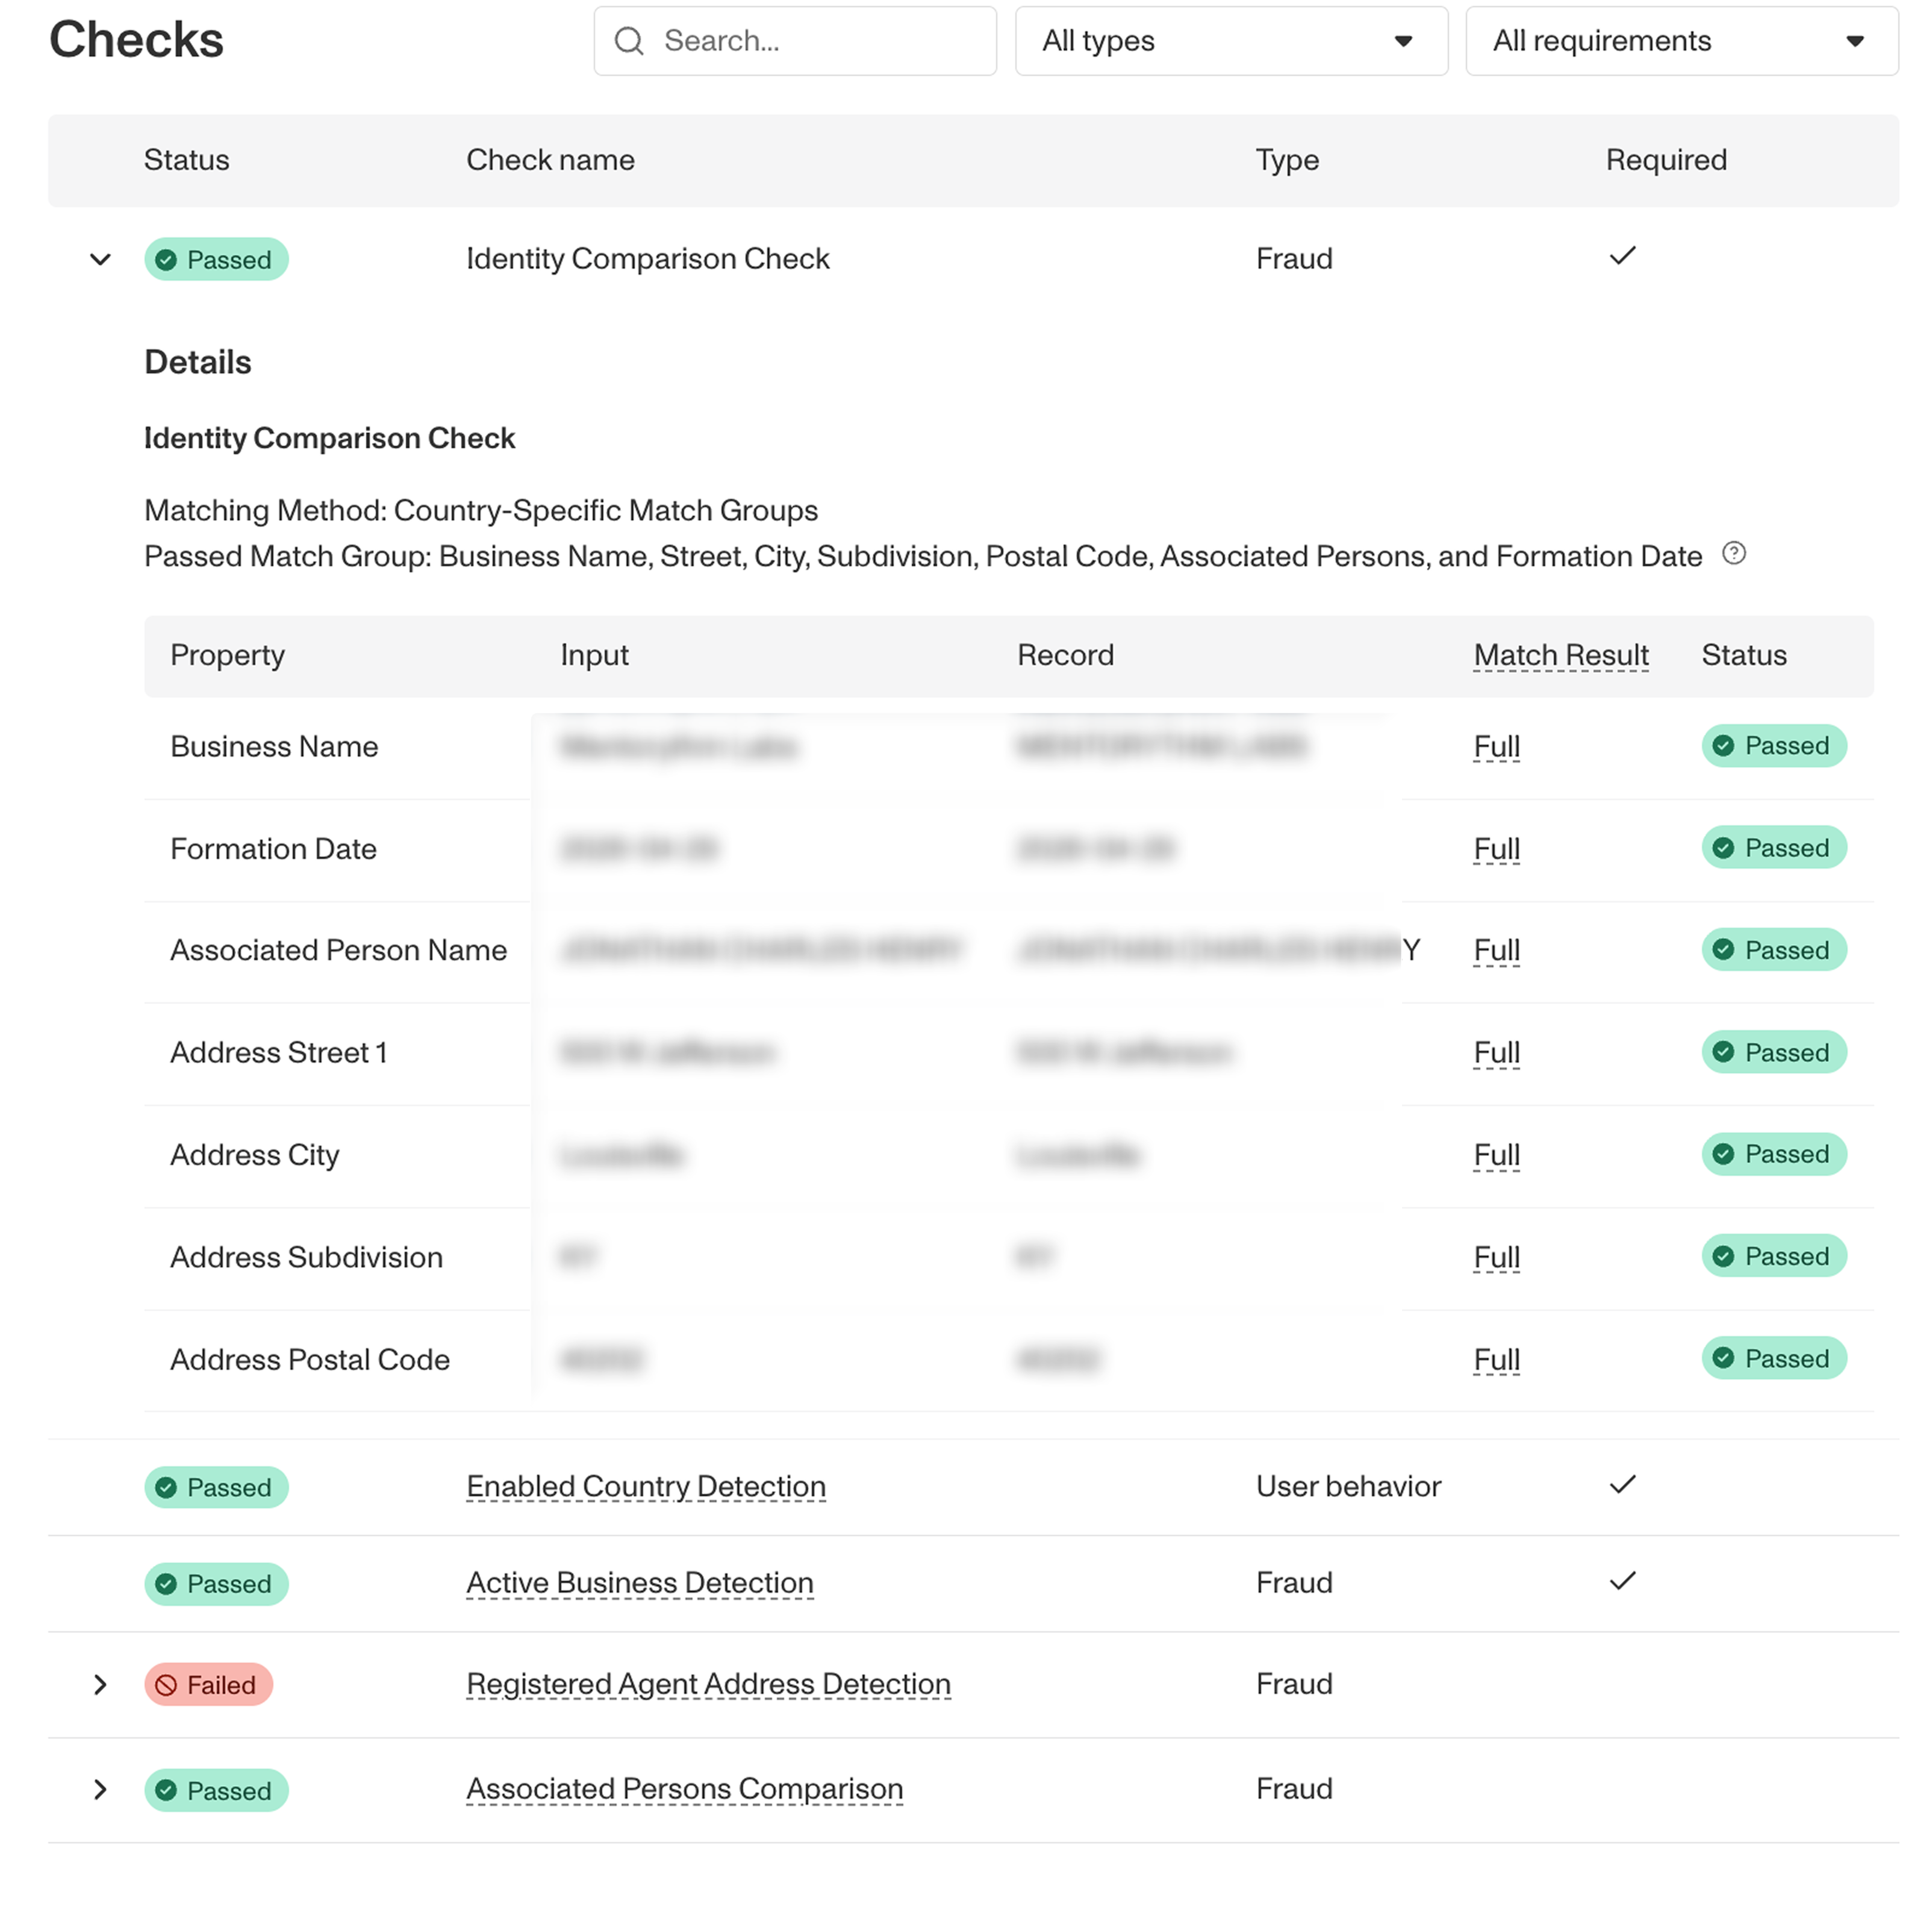The width and height of the screenshot is (1932, 1918).
Task: Expand the Registered Agent Address Detection row
Action: pyautogui.click(x=100, y=1685)
